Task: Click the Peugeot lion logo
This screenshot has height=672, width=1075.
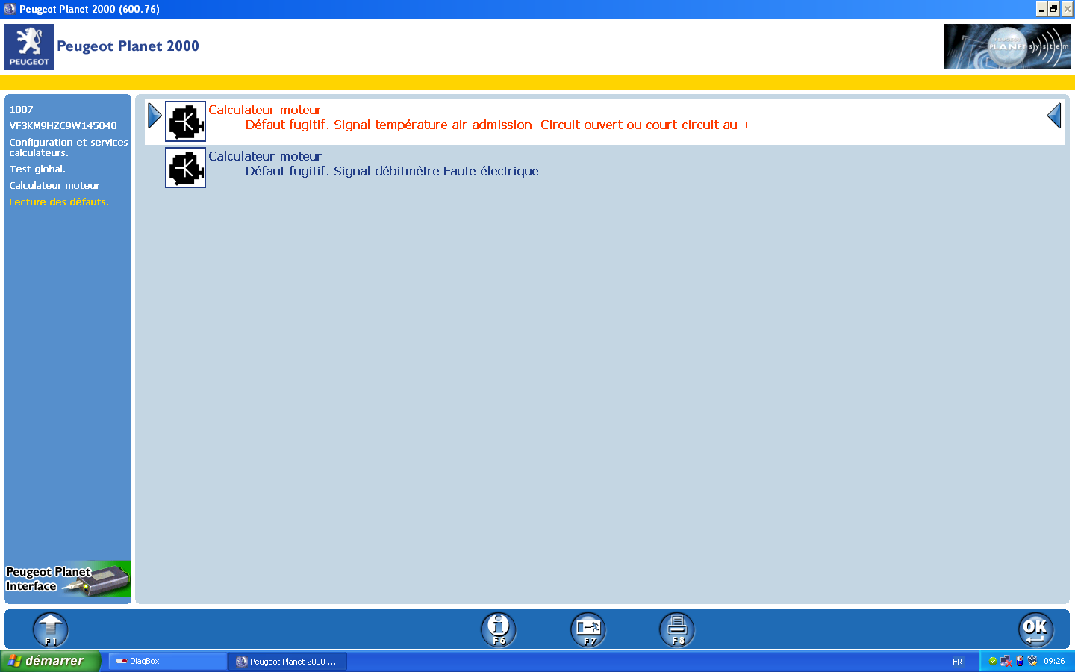Action: pos(29,47)
